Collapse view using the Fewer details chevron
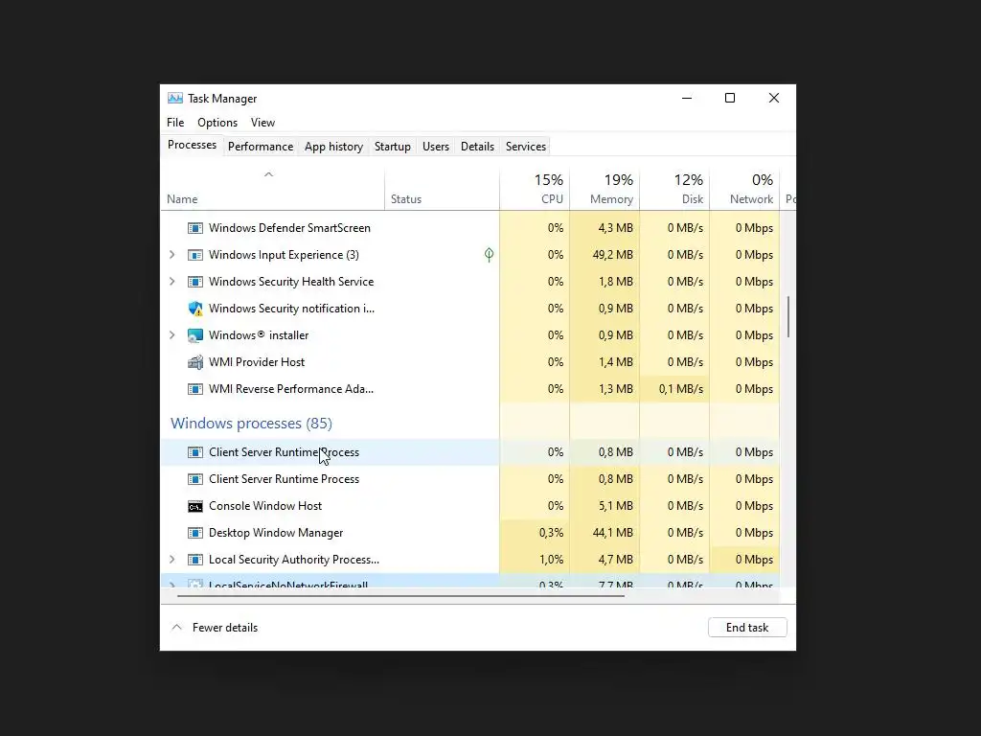 click(177, 627)
